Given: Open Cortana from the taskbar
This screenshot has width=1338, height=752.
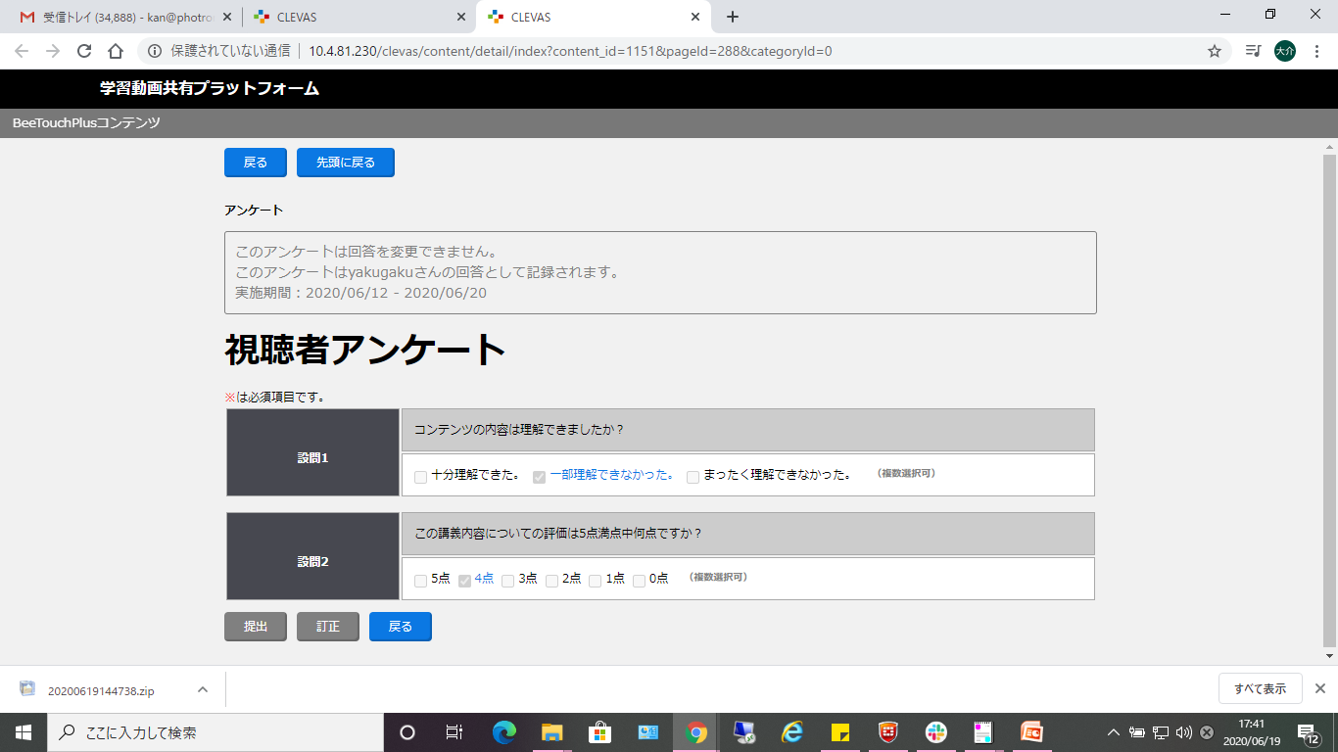Looking at the screenshot, I should (x=407, y=732).
